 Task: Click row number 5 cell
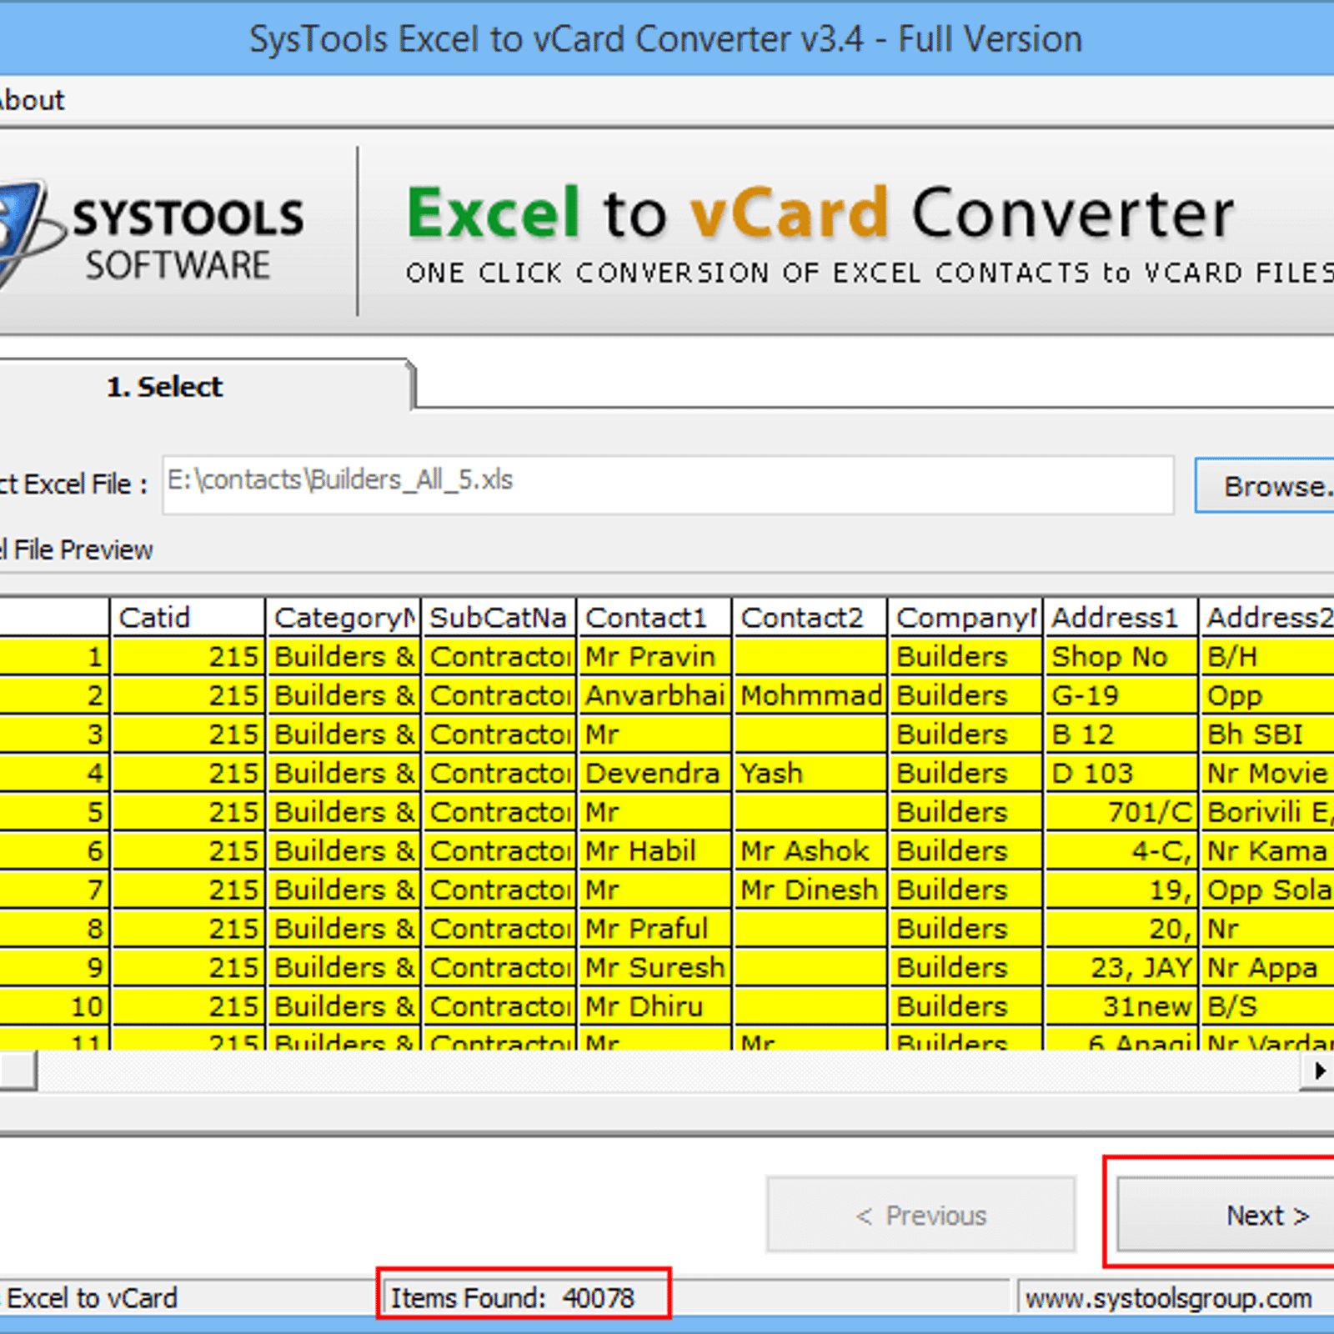coord(54,812)
